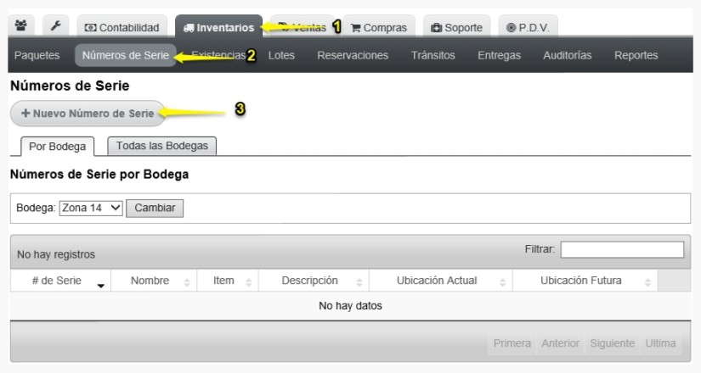This screenshot has width=701, height=373.
Task: Navigate to Tránsitos section
Action: (x=432, y=55)
